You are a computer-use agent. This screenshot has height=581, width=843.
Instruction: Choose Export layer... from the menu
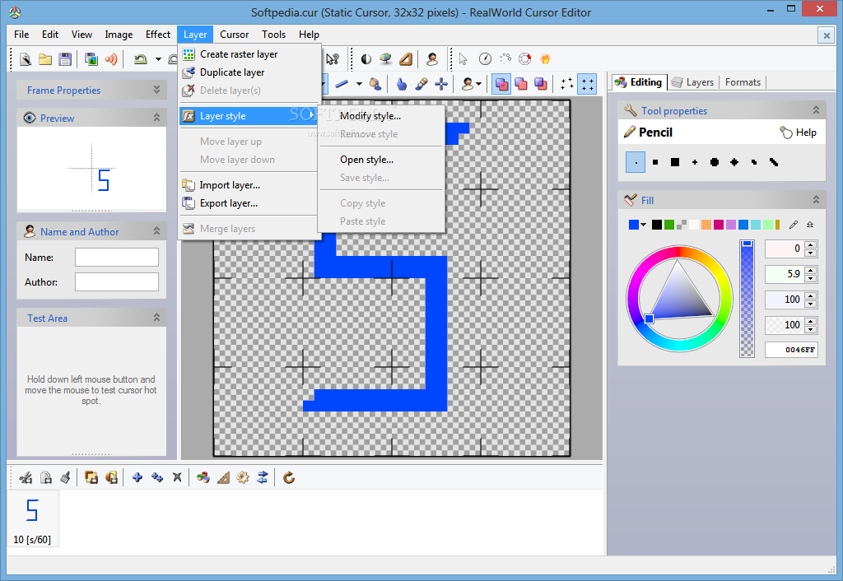[x=249, y=204]
